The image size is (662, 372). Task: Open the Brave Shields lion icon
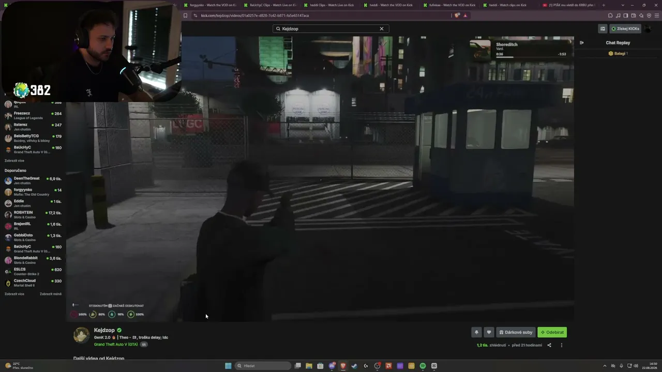(457, 16)
